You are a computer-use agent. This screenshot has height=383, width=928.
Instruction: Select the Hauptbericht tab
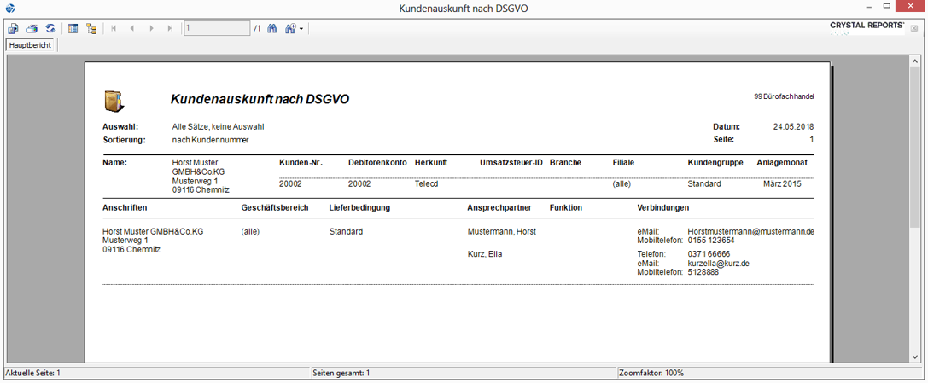(32, 44)
